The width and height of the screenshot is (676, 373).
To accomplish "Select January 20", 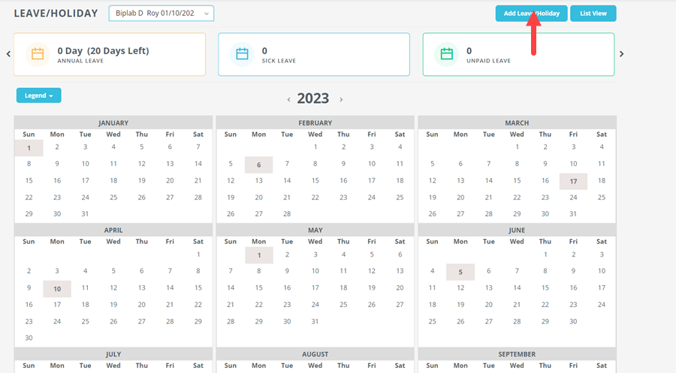I will click(x=170, y=180).
